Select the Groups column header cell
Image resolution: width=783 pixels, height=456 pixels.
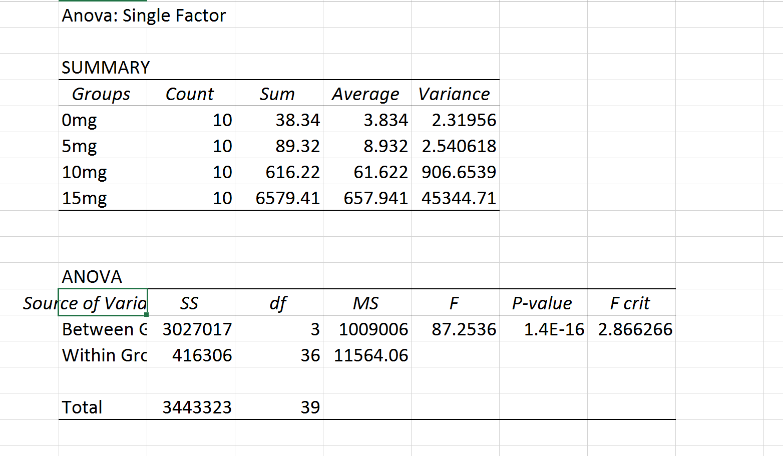coord(102,94)
